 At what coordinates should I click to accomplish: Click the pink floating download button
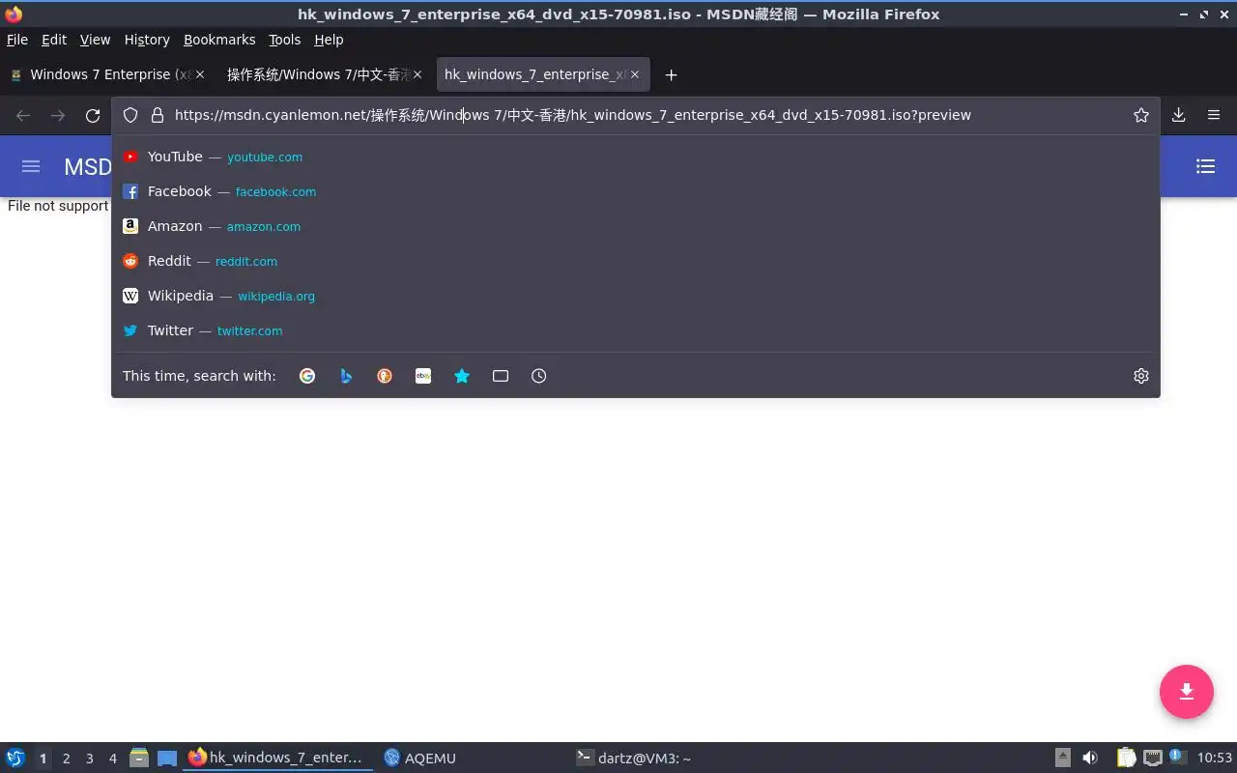(x=1187, y=692)
